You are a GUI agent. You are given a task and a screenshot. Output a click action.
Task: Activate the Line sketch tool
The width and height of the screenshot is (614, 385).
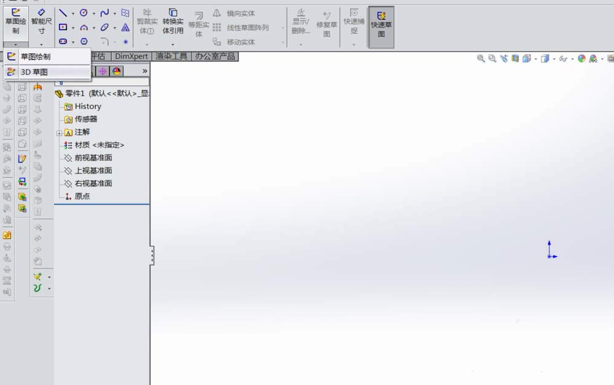63,12
